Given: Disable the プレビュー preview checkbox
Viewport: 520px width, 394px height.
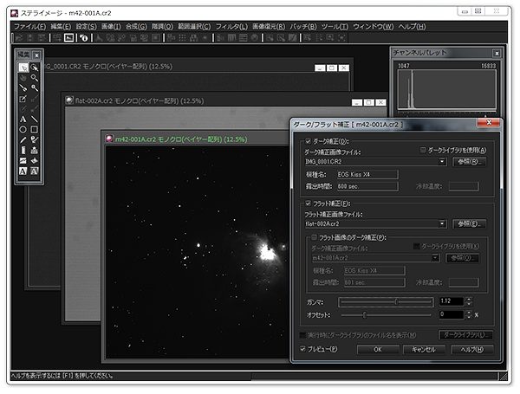Looking at the screenshot, I should point(302,349).
